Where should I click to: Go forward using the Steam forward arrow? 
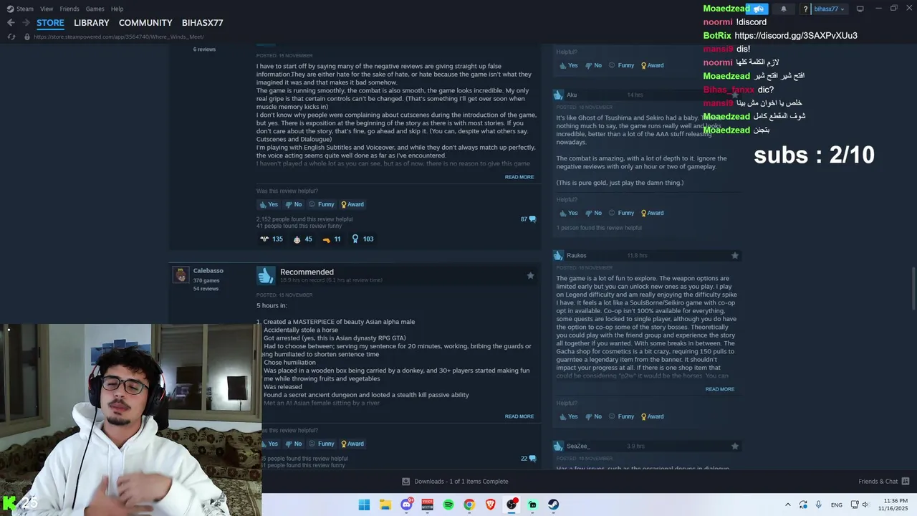[x=25, y=23]
